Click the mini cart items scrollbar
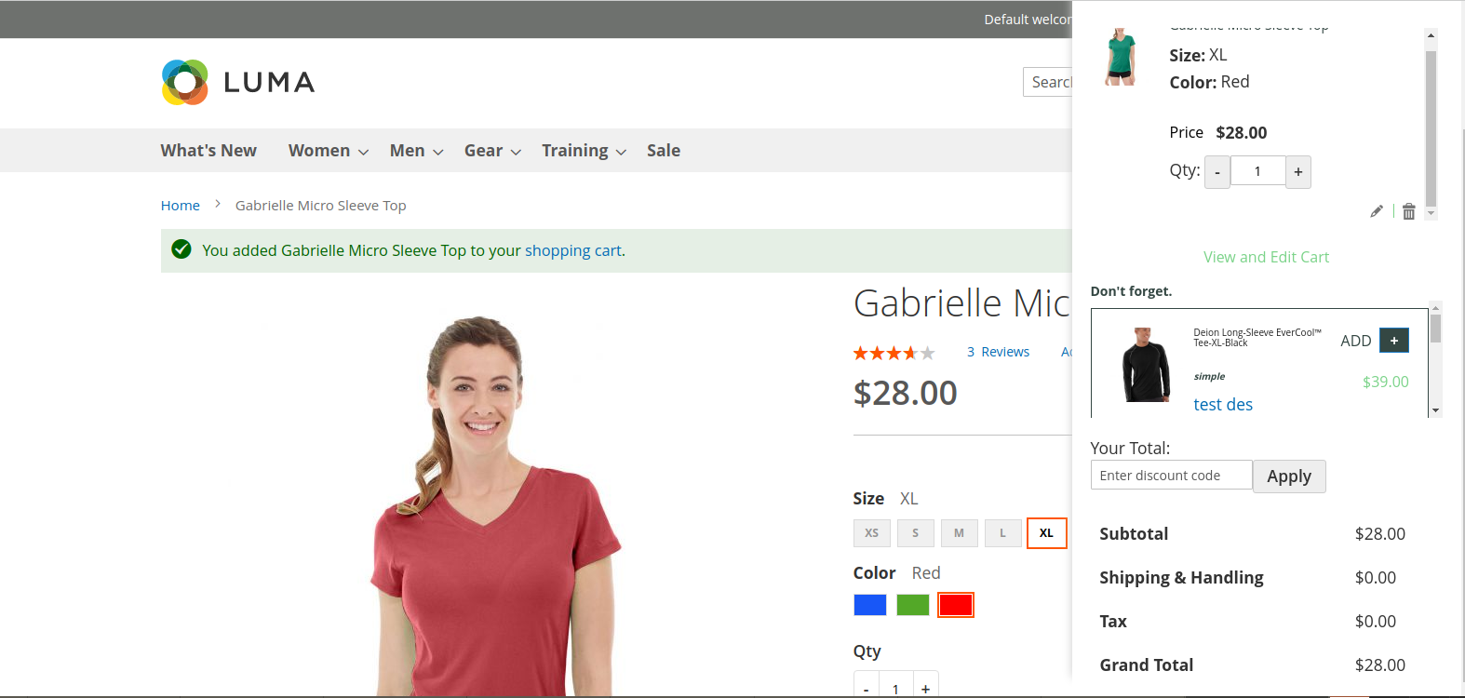Image resolution: width=1465 pixels, height=698 pixels. coord(1431,128)
